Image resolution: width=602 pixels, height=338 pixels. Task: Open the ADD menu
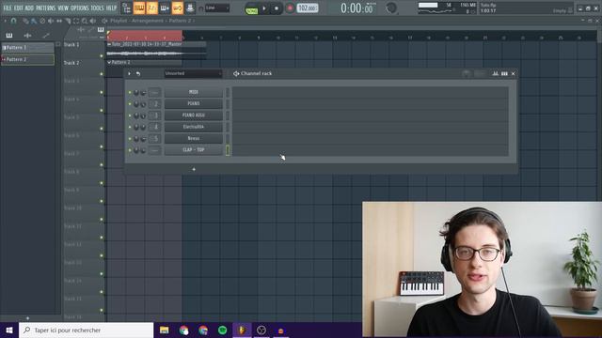[29, 8]
